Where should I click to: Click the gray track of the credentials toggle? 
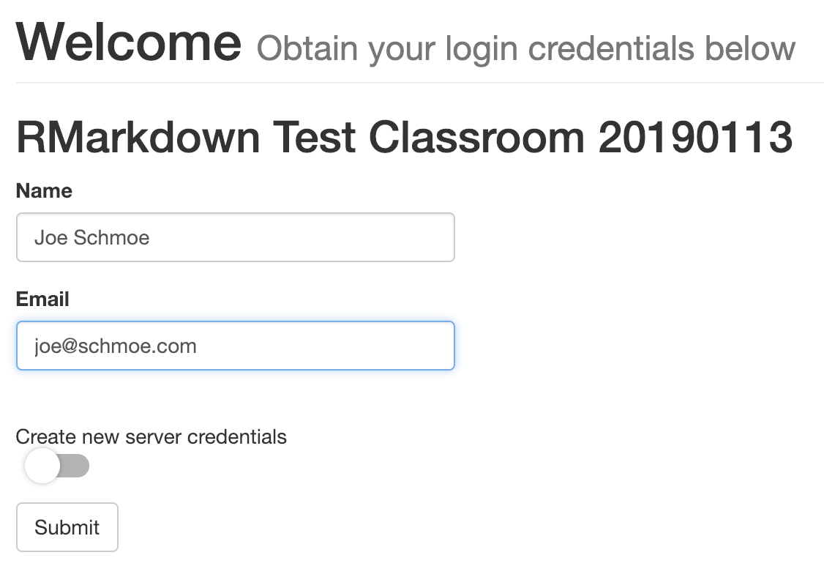[x=75, y=466]
